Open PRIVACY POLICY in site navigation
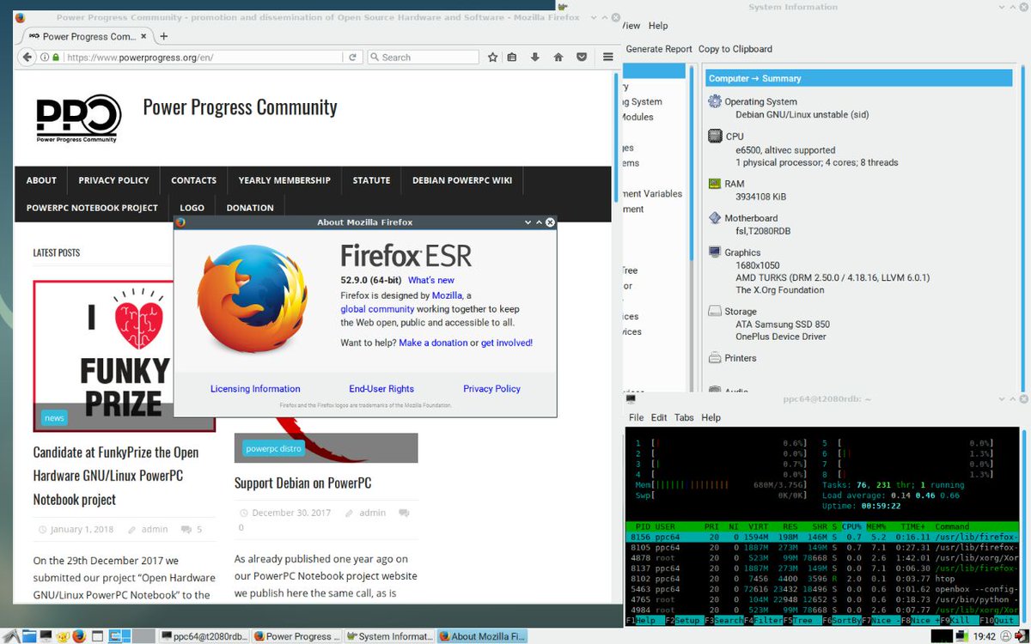Screen dimensions: 1031x644 pos(113,180)
